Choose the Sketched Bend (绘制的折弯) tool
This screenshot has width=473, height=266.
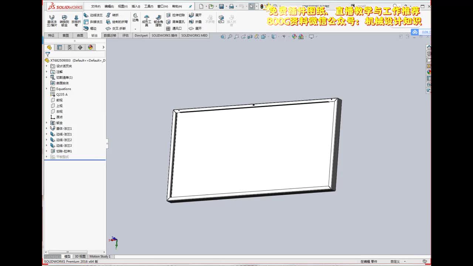[117, 22]
